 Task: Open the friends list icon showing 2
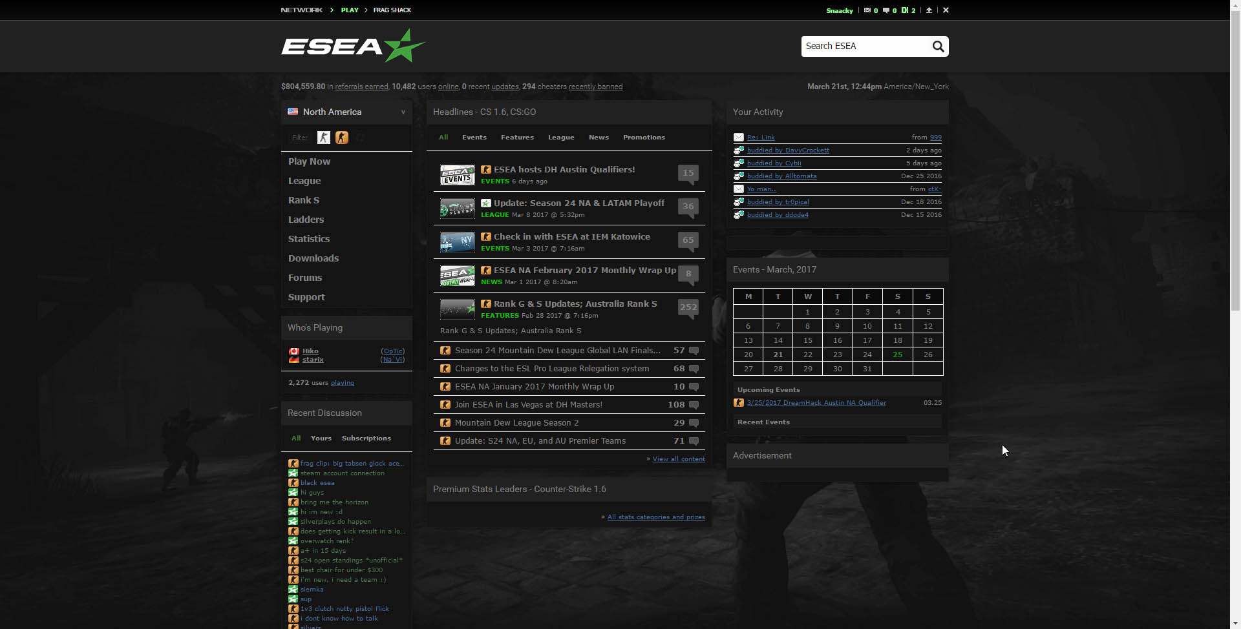click(906, 10)
